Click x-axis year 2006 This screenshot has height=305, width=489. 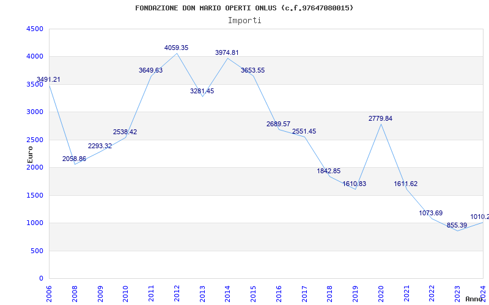click(50, 294)
